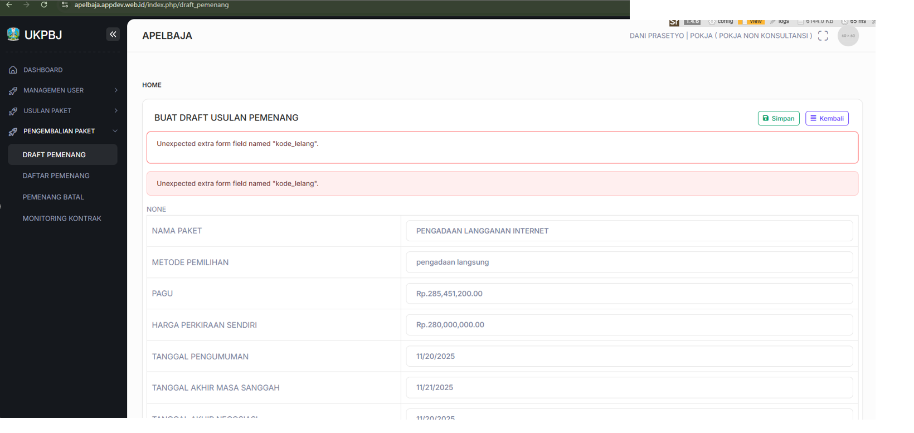Click the Managemen User rocket icon

13,90
